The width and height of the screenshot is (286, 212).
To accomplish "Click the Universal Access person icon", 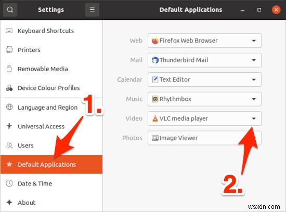I will (9, 126).
